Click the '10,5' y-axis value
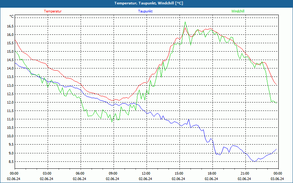 [10, 127]
